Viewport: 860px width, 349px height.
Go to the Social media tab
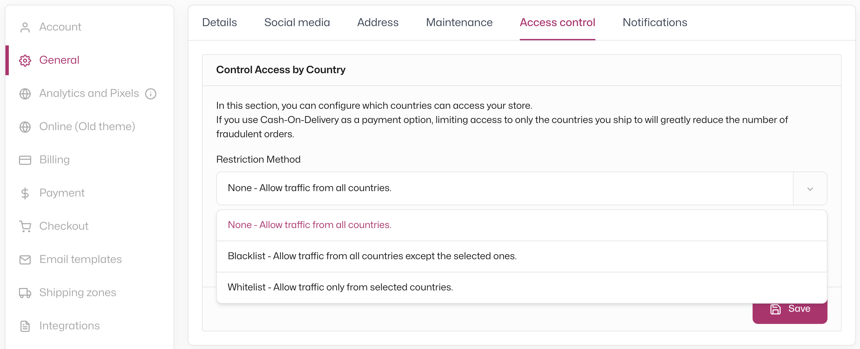pyautogui.click(x=297, y=22)
